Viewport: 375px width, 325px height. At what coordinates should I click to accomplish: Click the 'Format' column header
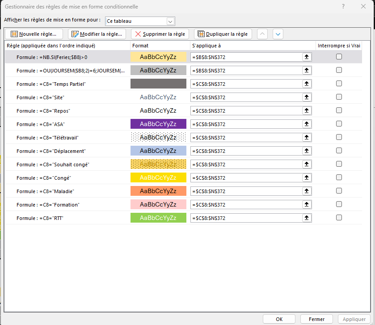point(140,46)
